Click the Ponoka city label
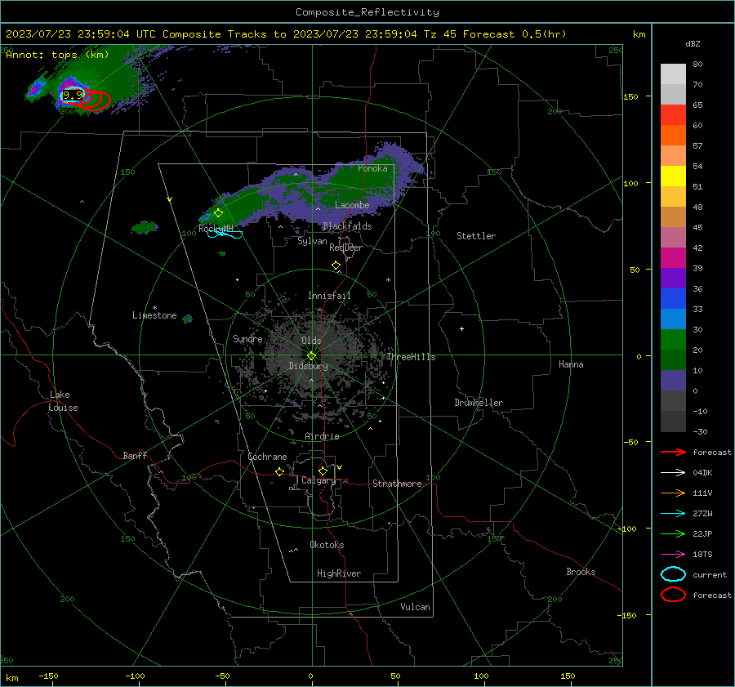This screenshot has height=687, width=735. coord(372,168)
